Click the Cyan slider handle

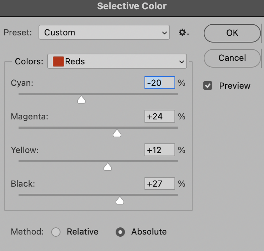click(81, 100)
